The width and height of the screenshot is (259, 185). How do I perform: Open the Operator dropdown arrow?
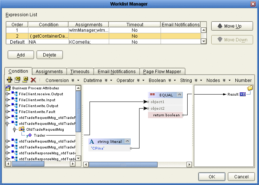click(x=144, y=80)
